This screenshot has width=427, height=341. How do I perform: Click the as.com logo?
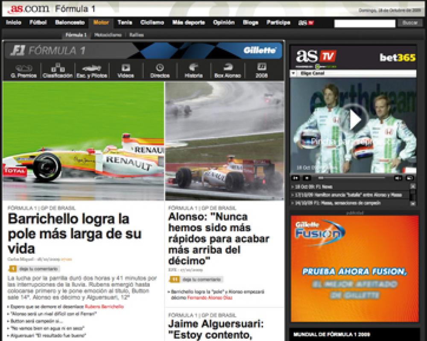[x=28, y=9]
